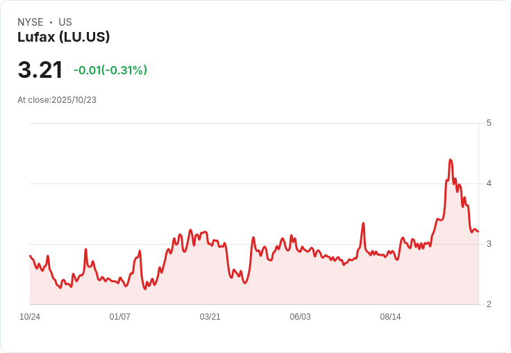This screenshot has width=511, height=353.
Task: Click the 03/21 date axis label
Action: [x=210, y=317]
